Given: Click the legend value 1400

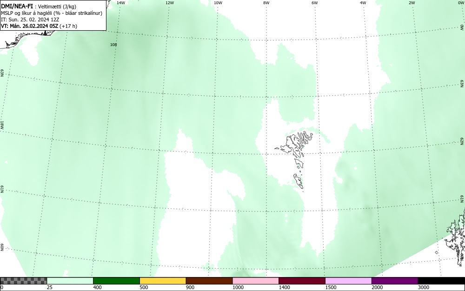Looking at the screenshot, I should coord(284,287).
